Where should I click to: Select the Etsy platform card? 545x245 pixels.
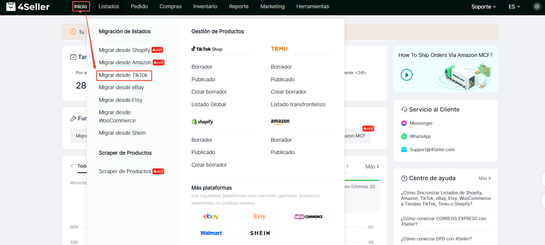260,217
